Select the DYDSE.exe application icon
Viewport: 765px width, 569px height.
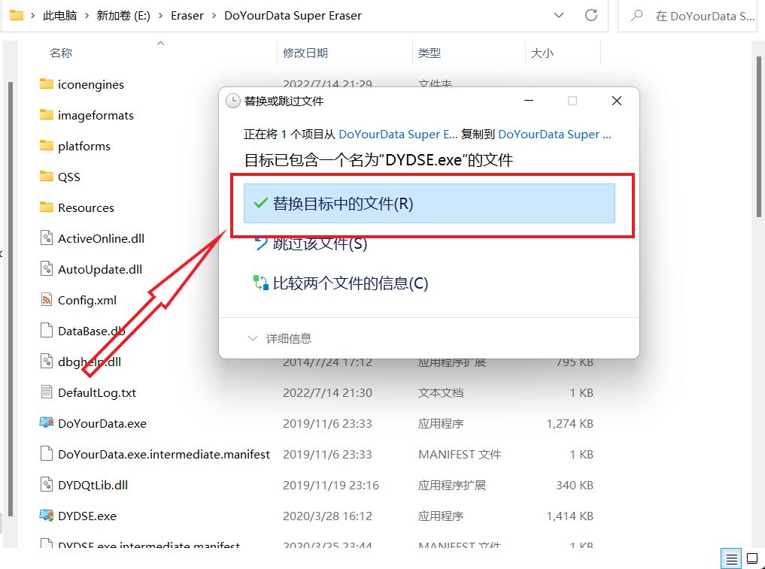[47, 516]
